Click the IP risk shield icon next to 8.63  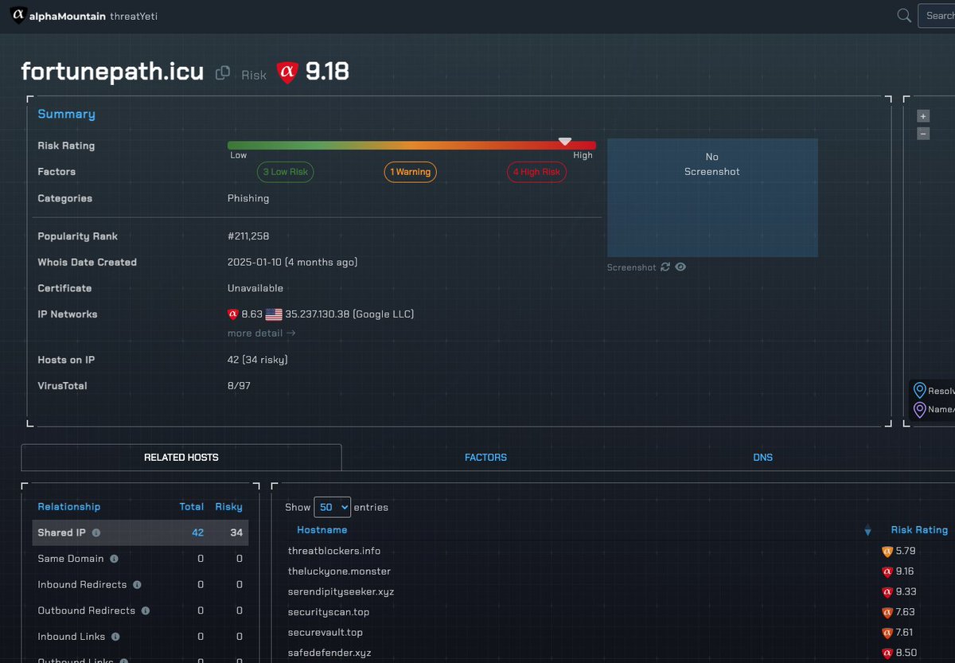pyautogui.click(x=233, y=314)
